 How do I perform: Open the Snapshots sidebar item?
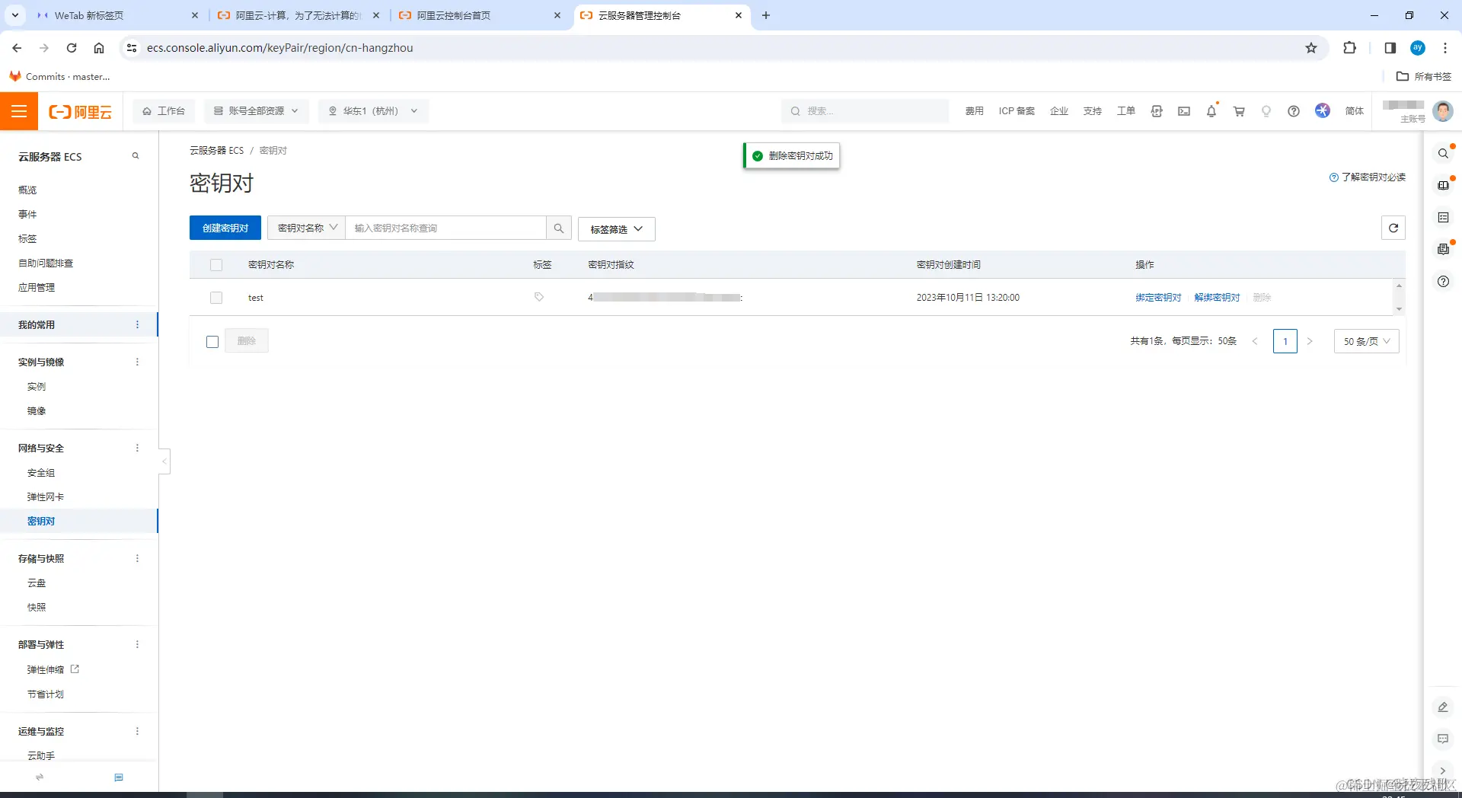37,608
